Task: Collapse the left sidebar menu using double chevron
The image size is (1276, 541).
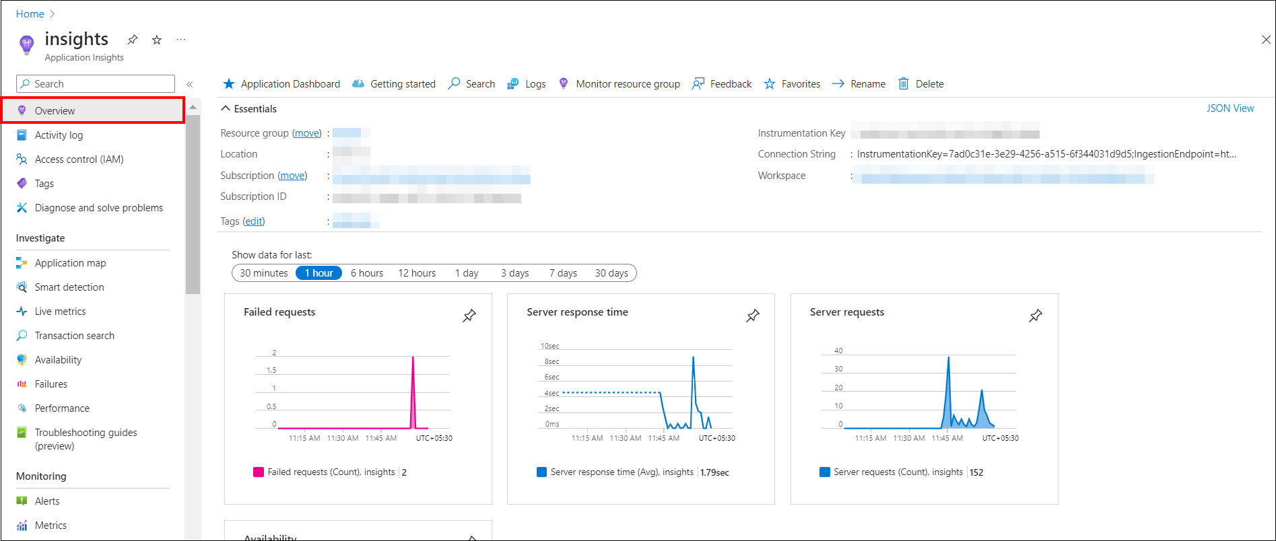Action: click(x=190, y=84)
